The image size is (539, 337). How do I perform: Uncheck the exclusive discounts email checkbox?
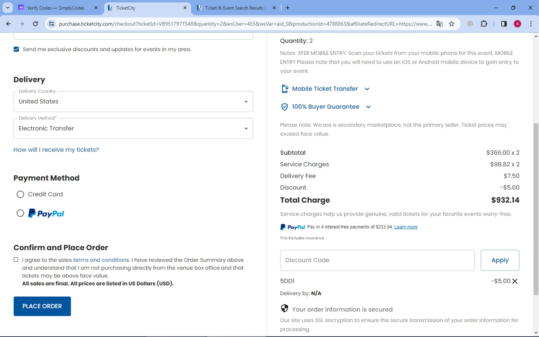point(16,49)
